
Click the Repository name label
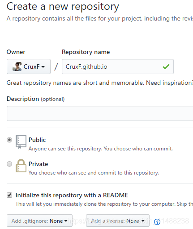click(x=86, y=52)
